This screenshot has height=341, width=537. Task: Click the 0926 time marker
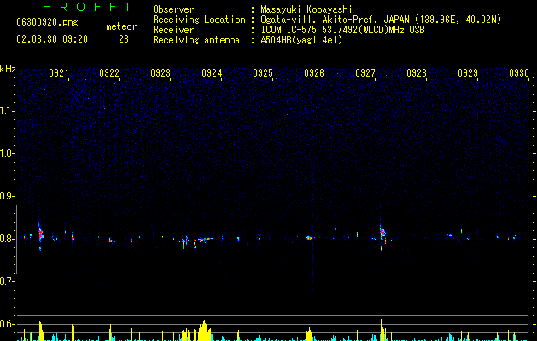314,73
